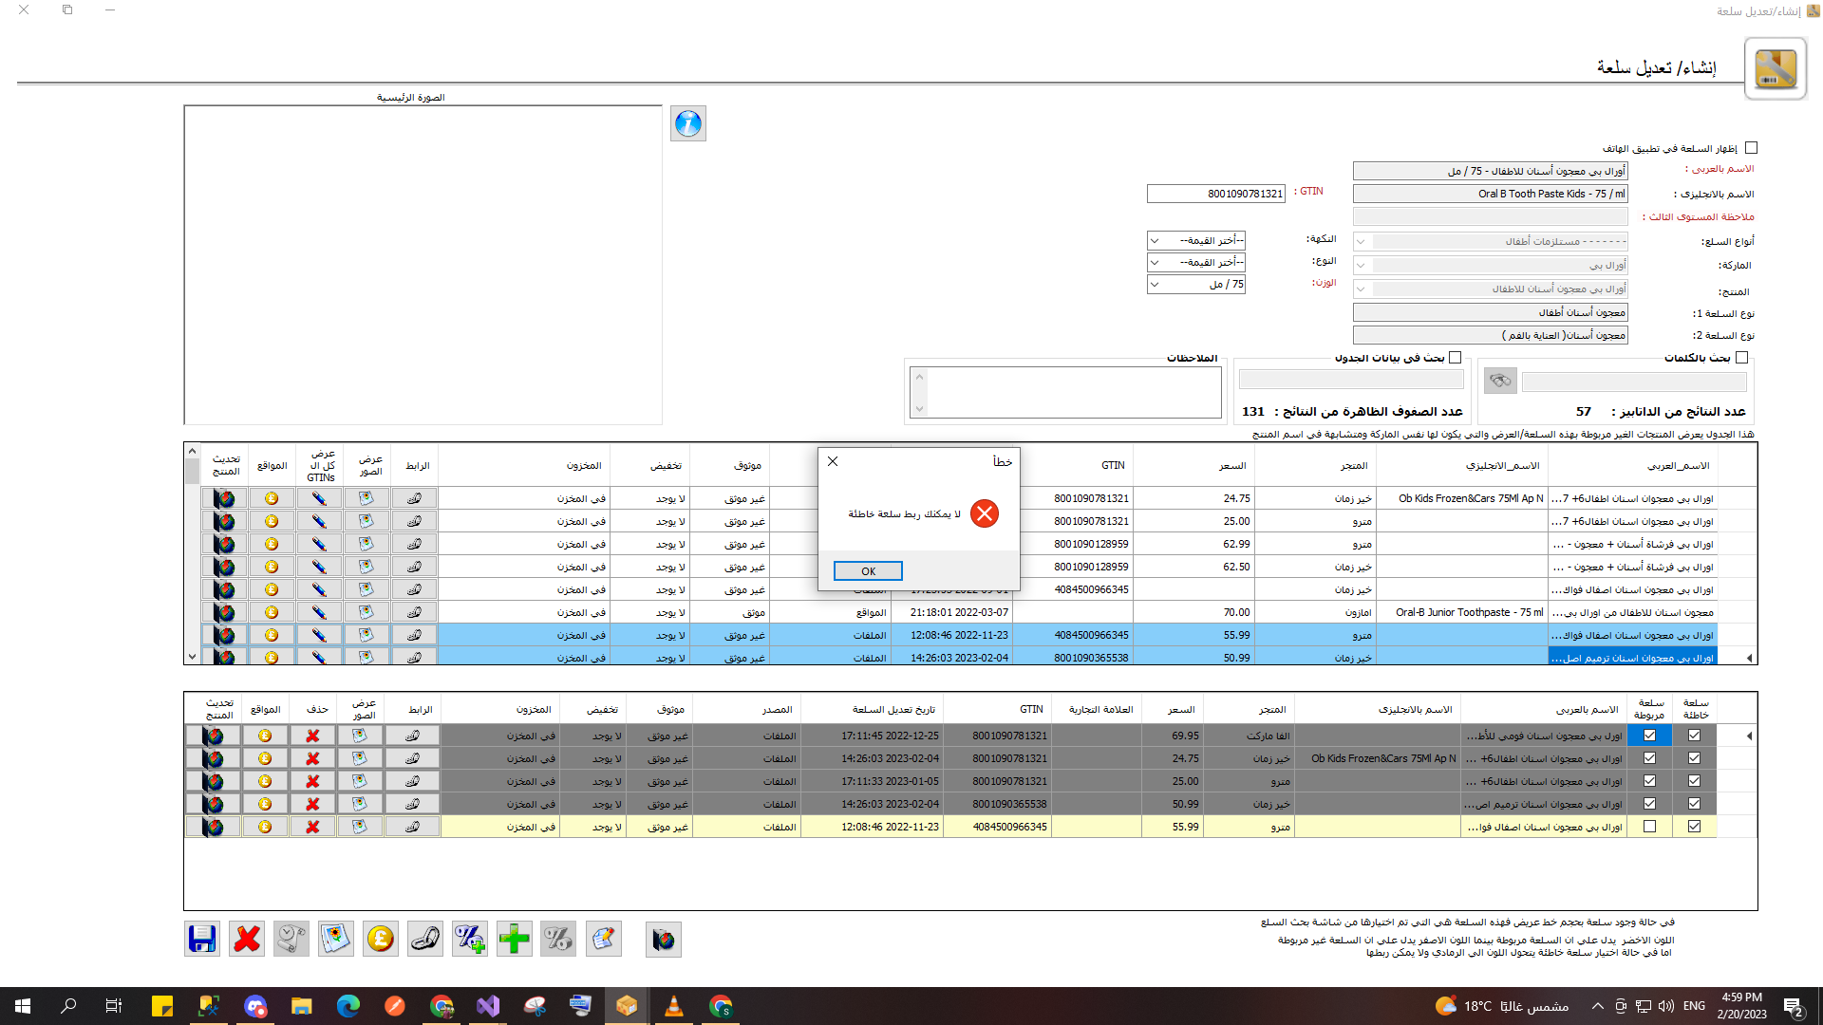The height and width of the screenshot is (1025, 1823).
Task: Click OK in the error dialog
Action: click(x=868, y=571)
